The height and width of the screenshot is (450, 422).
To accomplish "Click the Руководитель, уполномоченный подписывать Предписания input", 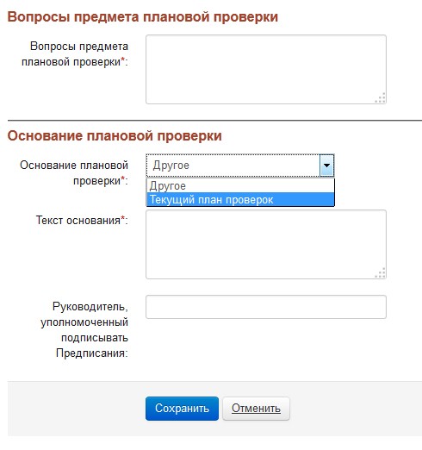I will click(x=266, y=307).
